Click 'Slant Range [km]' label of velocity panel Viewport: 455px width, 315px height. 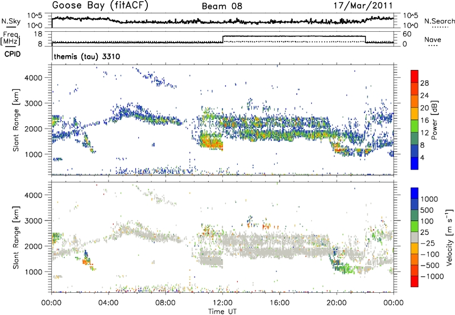[x=16, y=238]
